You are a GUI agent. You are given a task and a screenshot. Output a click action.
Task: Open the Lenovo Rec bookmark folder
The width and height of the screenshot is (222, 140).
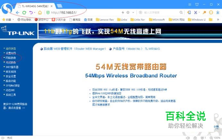tap(105, 20)
